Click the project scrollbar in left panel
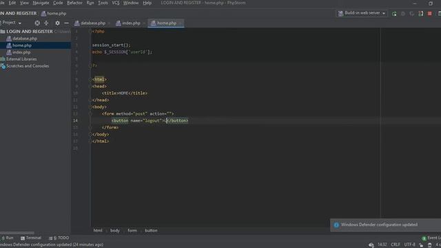Screen dimensions: 441x248 pyautogui.click(x=17, y=233)
